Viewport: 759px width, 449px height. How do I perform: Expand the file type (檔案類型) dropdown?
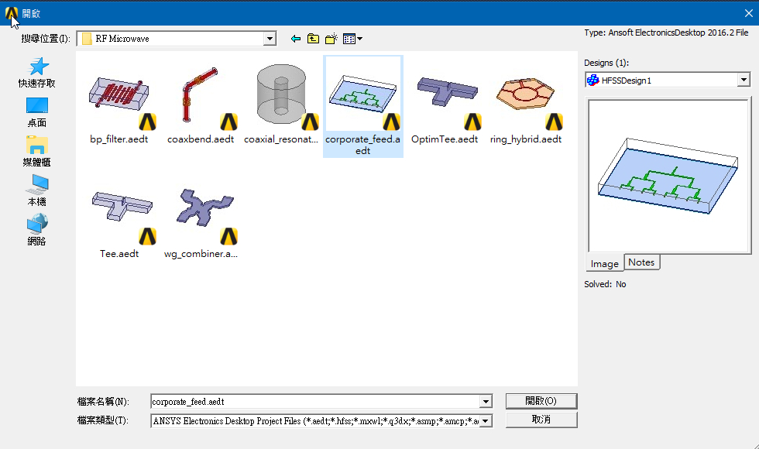[x=486, y=421]
